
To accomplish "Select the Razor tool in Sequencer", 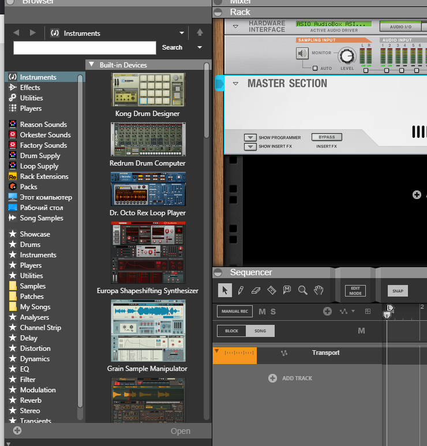I will point(272,290).
